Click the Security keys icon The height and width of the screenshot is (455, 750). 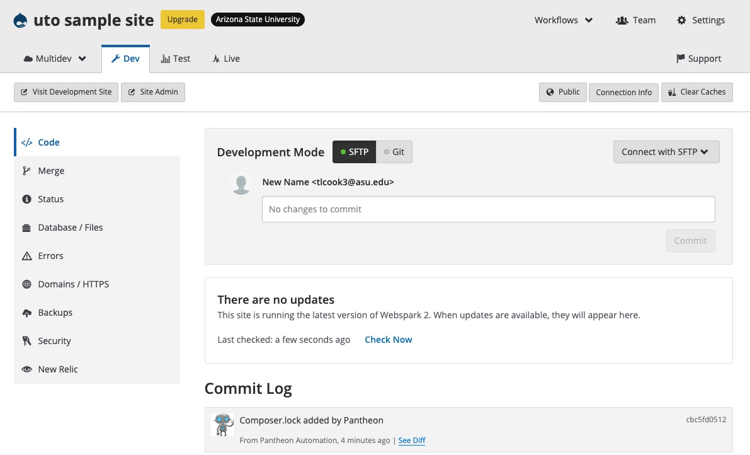tap(27, 341)
